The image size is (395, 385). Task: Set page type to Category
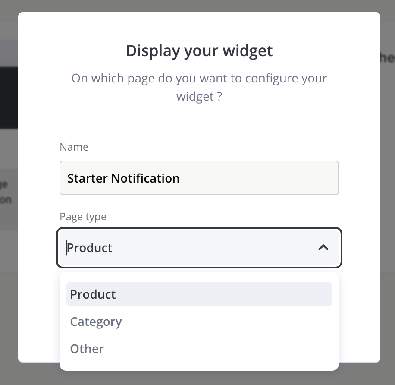click(96, 322)
